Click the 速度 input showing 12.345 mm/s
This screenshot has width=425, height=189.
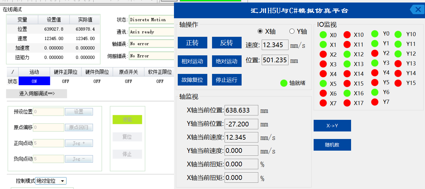click(275, 45)
